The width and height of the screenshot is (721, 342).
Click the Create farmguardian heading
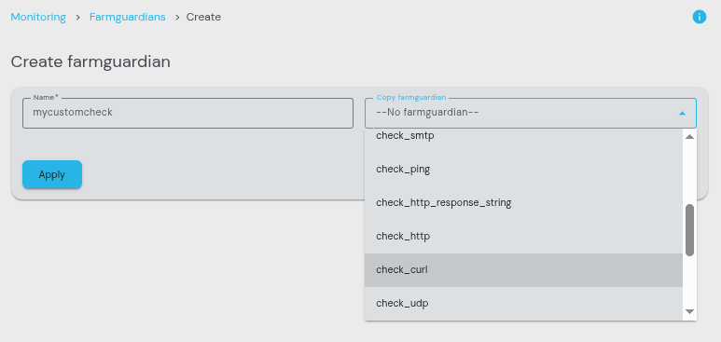pos(90,62)
